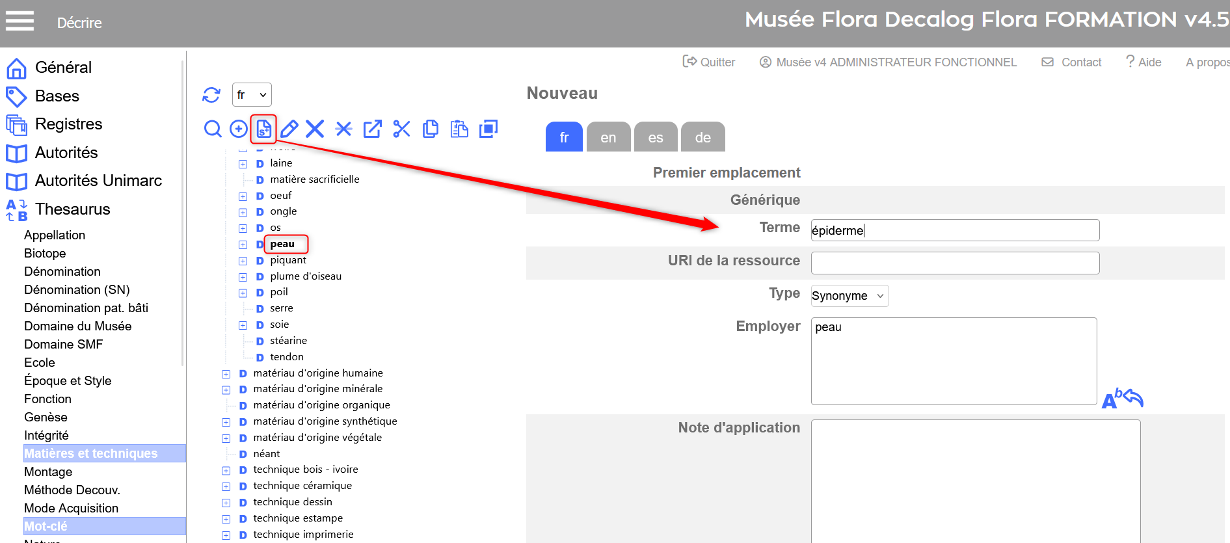Expand the matériau d'origine humaine node
The width and height of the screenshot is (1230, 543).
coord(226,374)
